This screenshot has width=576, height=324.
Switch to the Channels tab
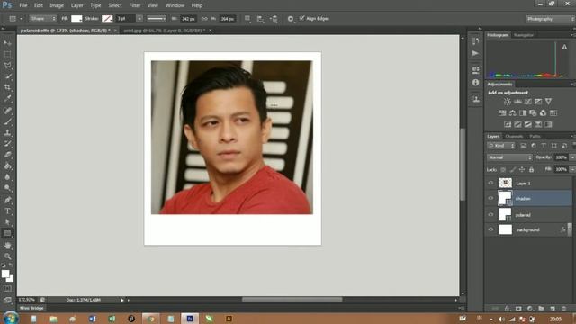[514, 136]
